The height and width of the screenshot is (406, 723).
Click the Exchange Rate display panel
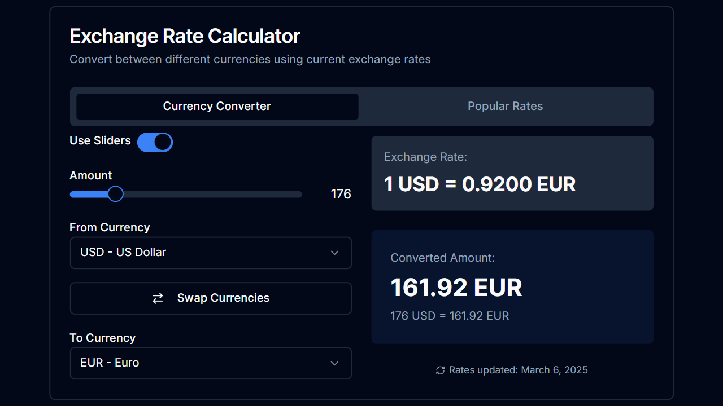click(512, 173)
